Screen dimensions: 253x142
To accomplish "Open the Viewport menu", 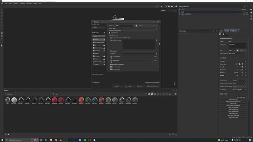I will coord(22,4).
